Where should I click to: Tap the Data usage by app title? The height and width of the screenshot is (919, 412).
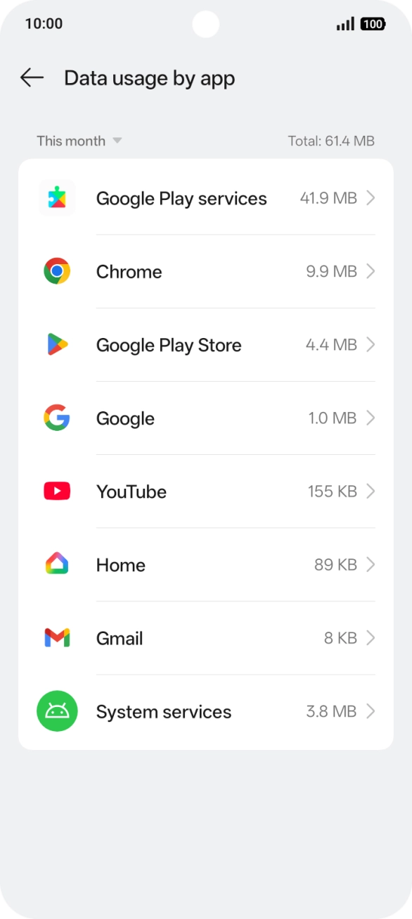point(149,77)
